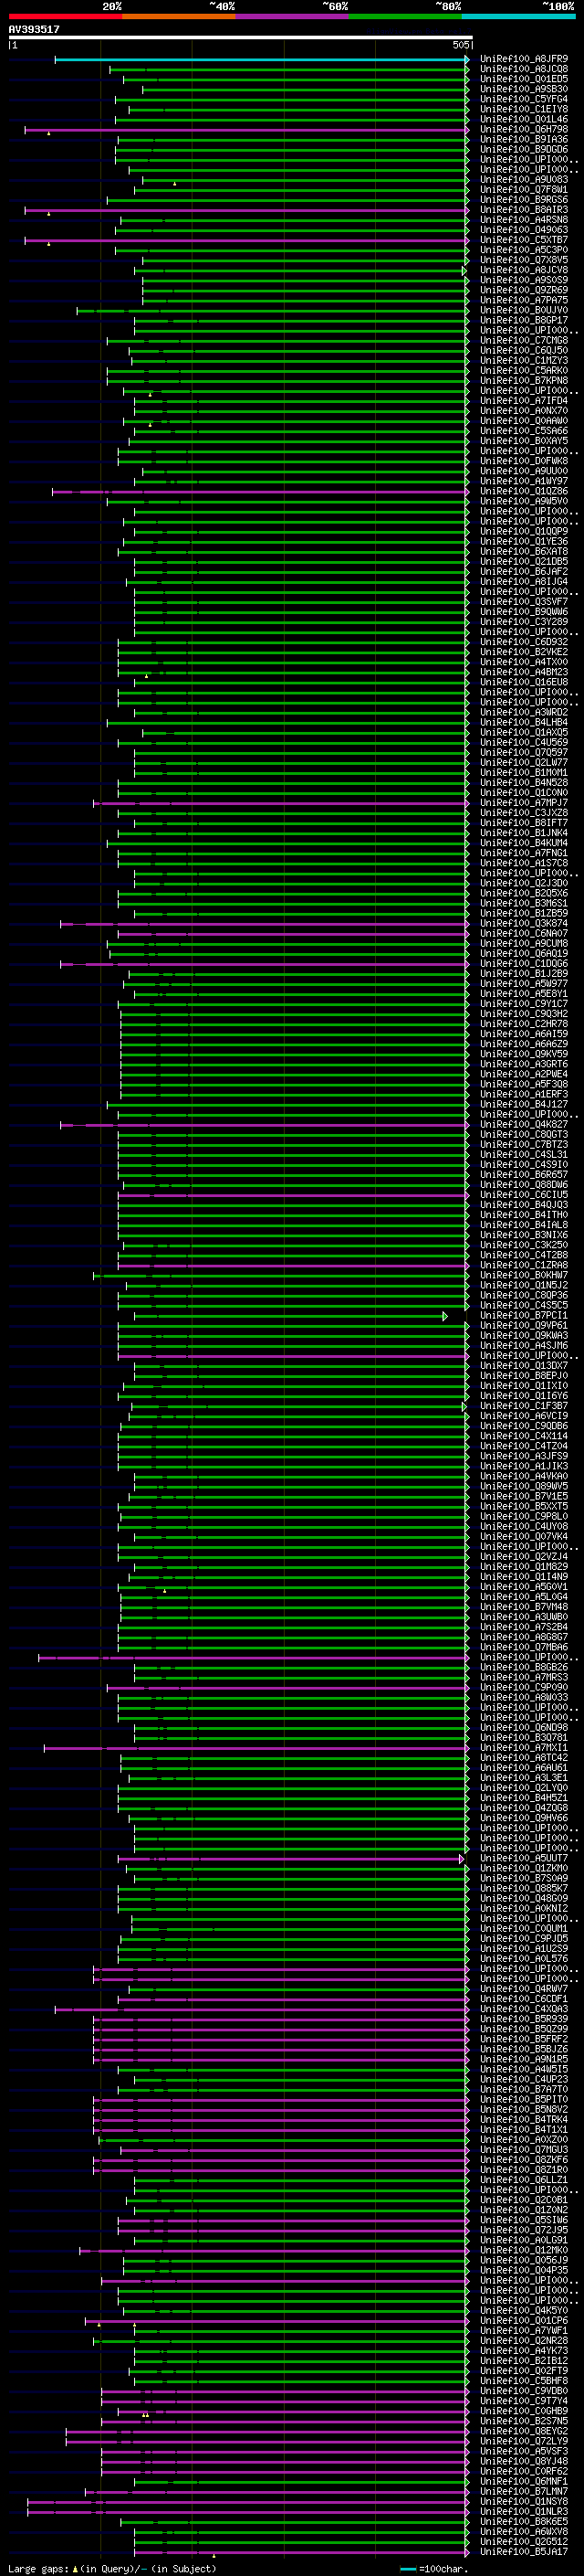584x2576 pixels.
Task: Click the =100char. scale legend
Action: point(434,2568)
